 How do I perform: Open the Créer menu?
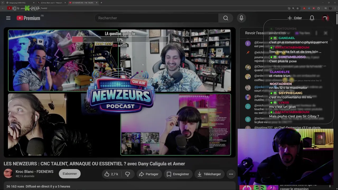pyautogui.click(x=295, y=18)
